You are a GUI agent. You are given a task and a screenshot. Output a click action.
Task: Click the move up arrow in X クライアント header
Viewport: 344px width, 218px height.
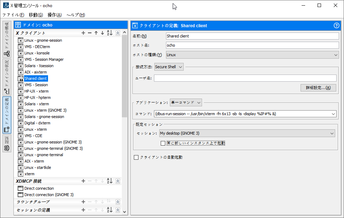(96, 33)
